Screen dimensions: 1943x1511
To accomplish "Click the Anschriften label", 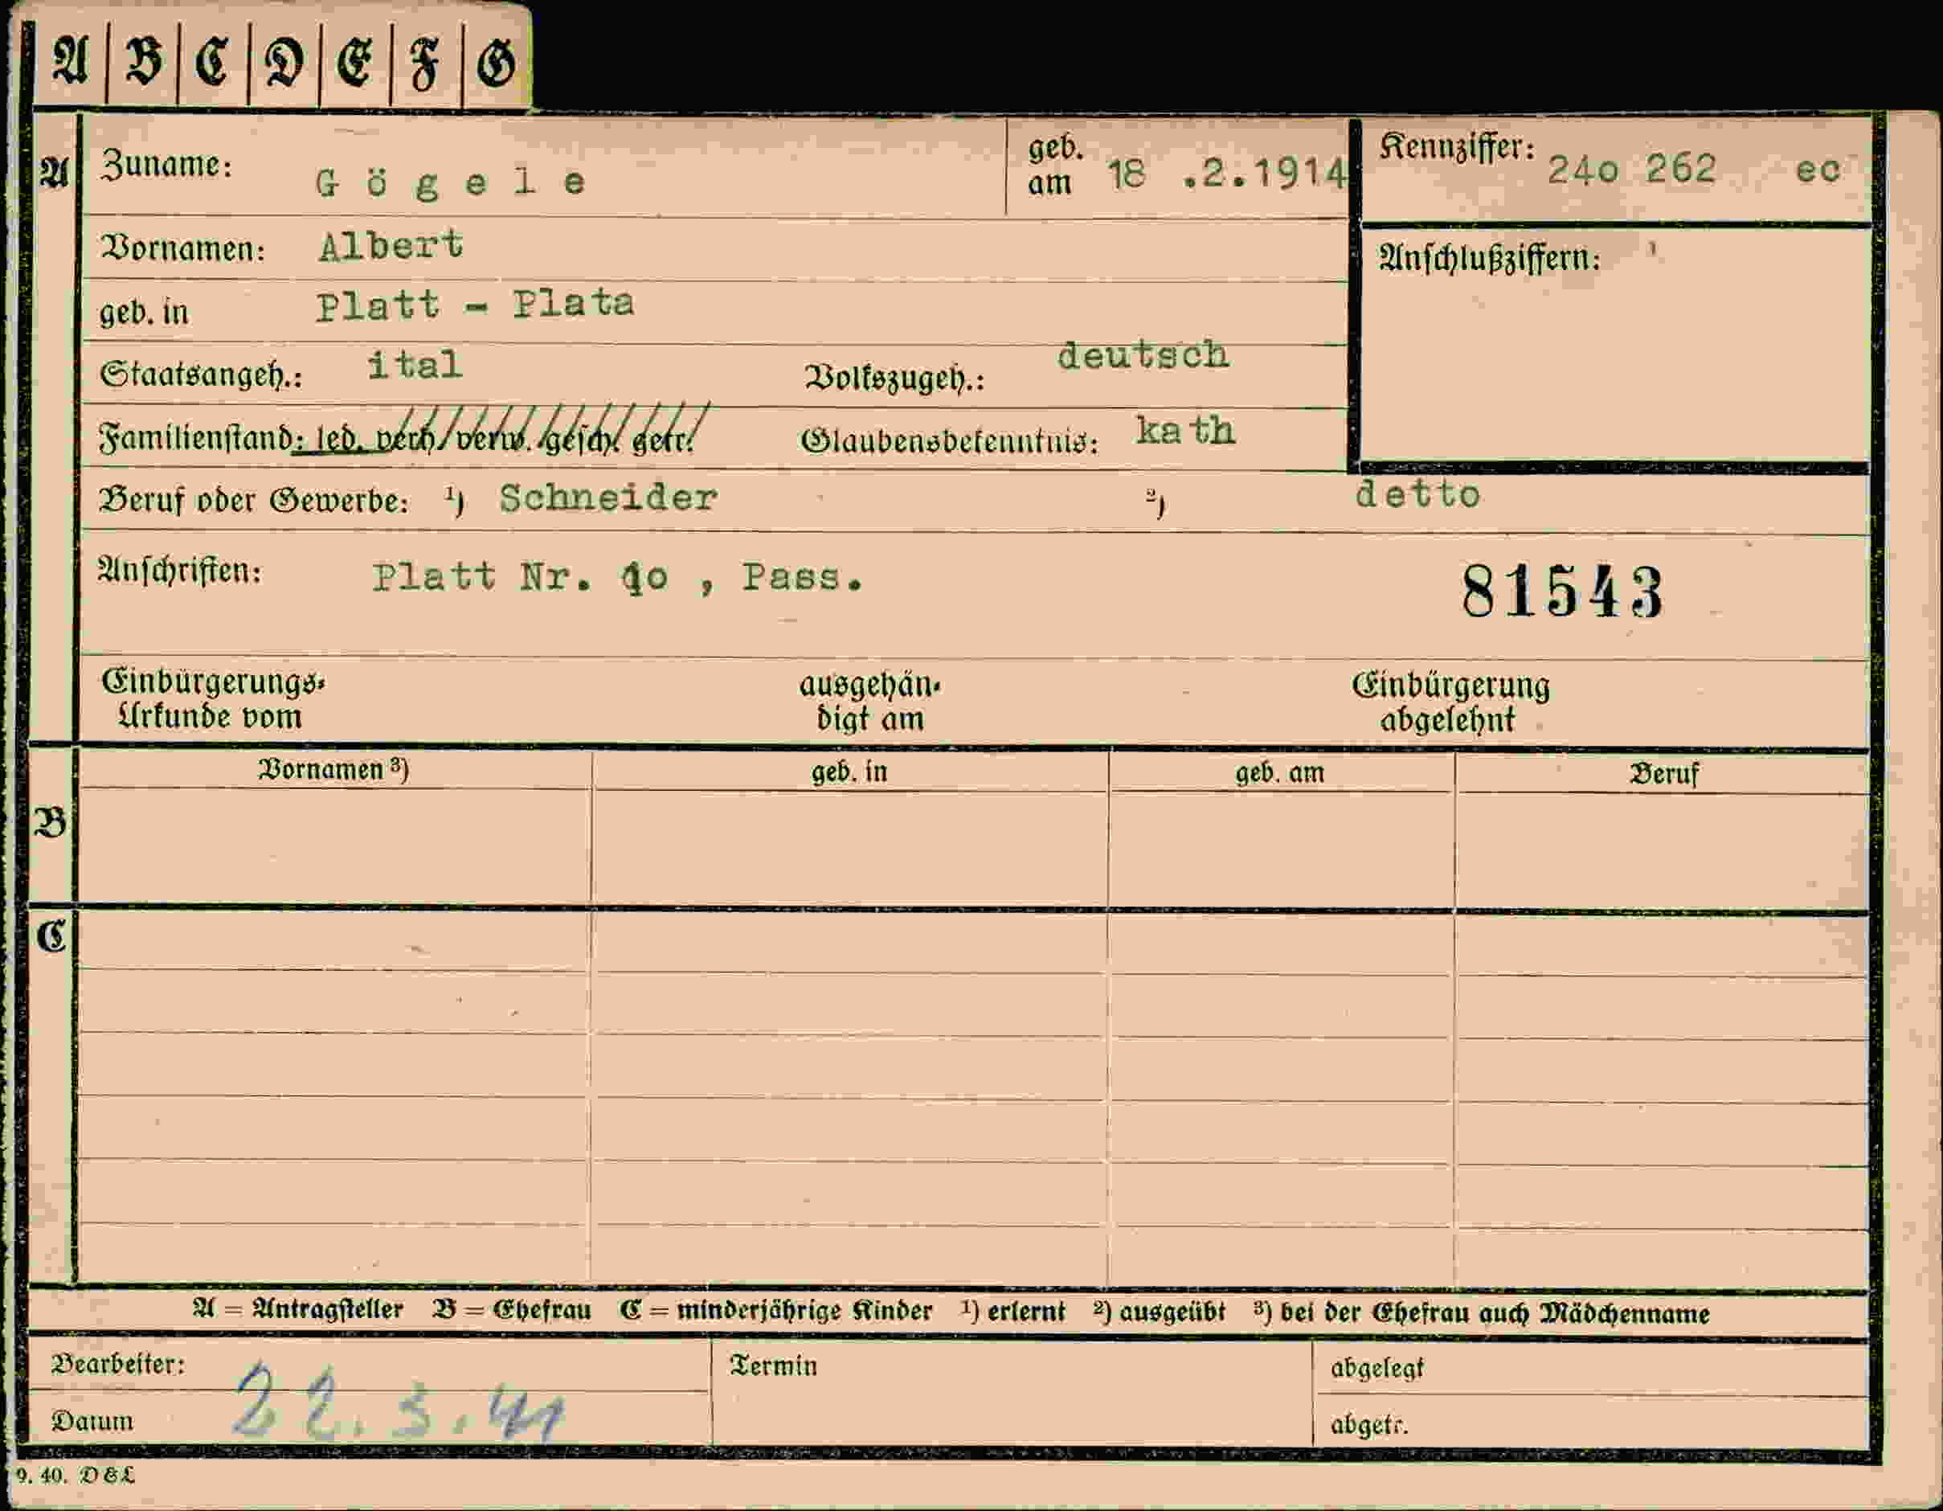I will click(180, 571).
